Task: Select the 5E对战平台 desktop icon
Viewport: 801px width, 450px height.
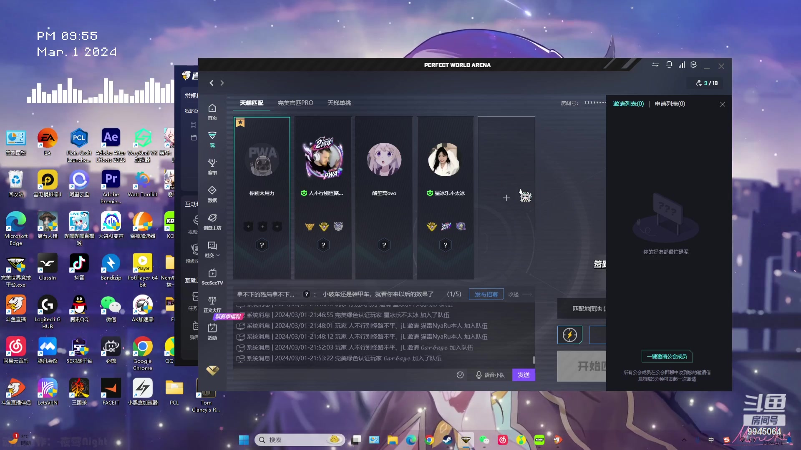Action: (79, 350)
